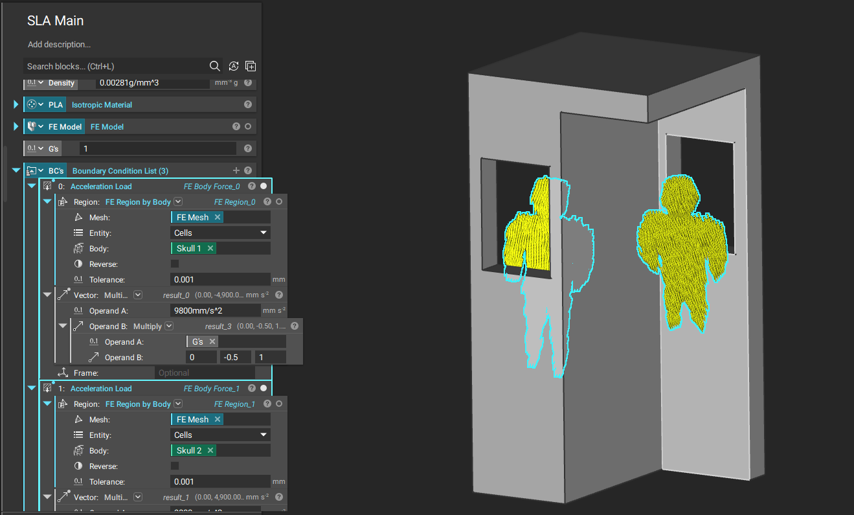This screenshot has width=854, height=515.
Task: Check Reverse box under FE Region_0
Action: click(175, 264)
